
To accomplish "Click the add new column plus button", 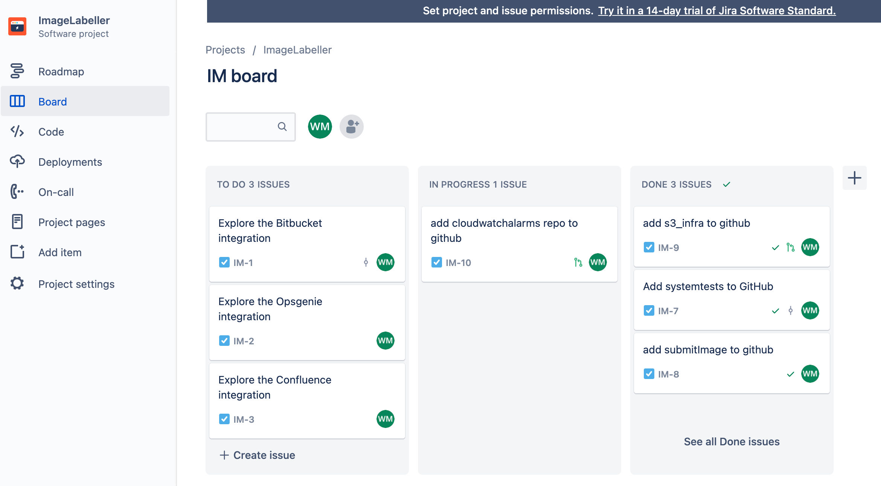I will pyautogui.click(x=855, y=178).
